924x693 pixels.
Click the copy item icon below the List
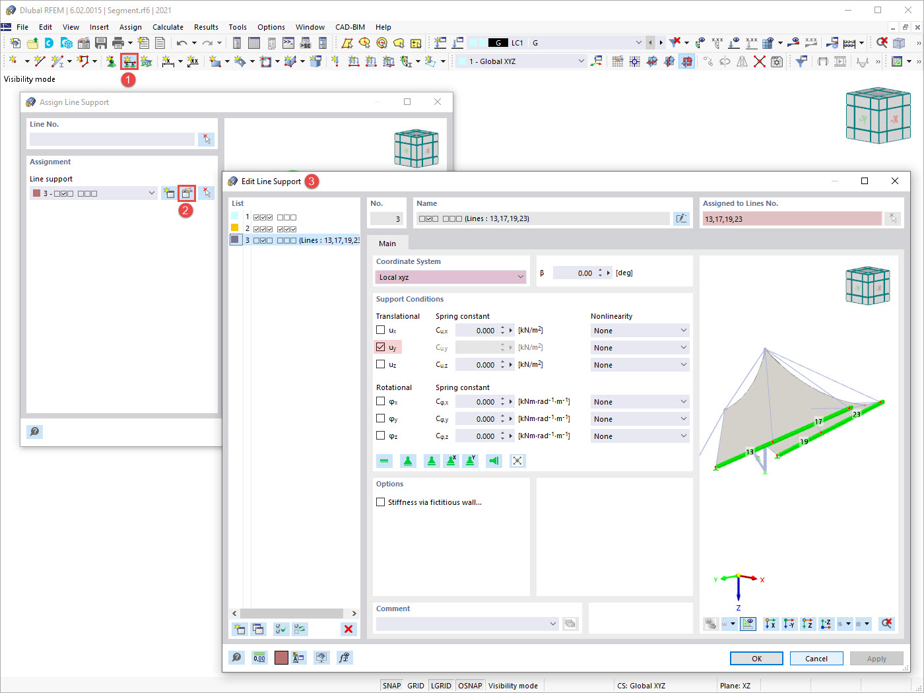pos(258,629)
